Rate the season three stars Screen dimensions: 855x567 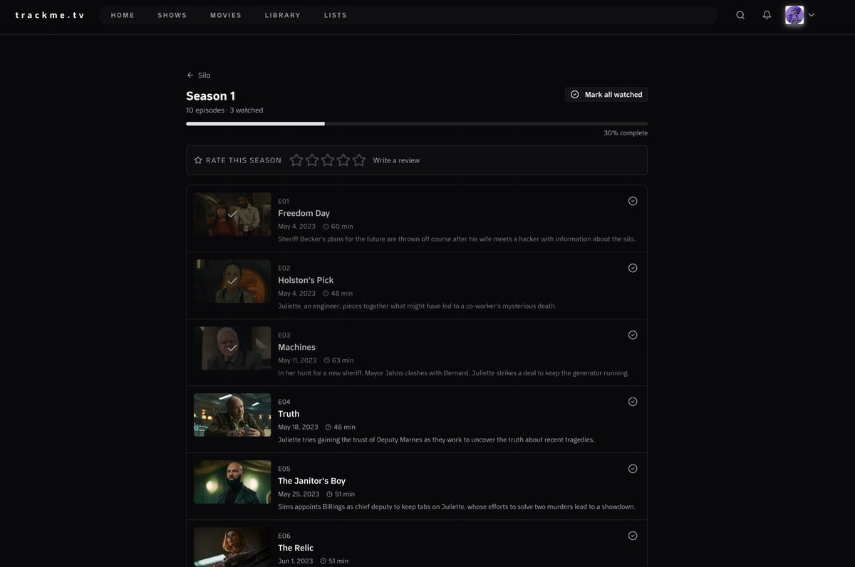tap(328, 160)
